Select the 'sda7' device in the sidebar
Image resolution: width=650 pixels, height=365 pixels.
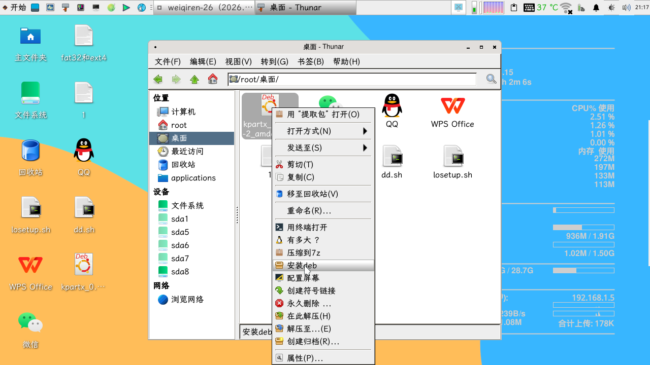click(192, 258)
